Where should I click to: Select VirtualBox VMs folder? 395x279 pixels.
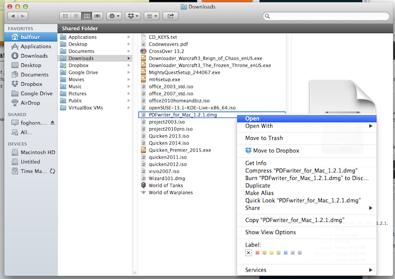coord(95,108)
